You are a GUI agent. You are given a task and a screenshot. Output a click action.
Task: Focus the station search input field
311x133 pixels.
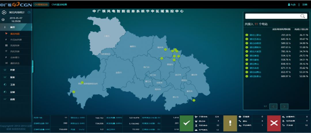[x=272, y=16]
